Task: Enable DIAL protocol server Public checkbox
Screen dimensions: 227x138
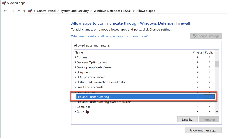Action: [209, 77]
